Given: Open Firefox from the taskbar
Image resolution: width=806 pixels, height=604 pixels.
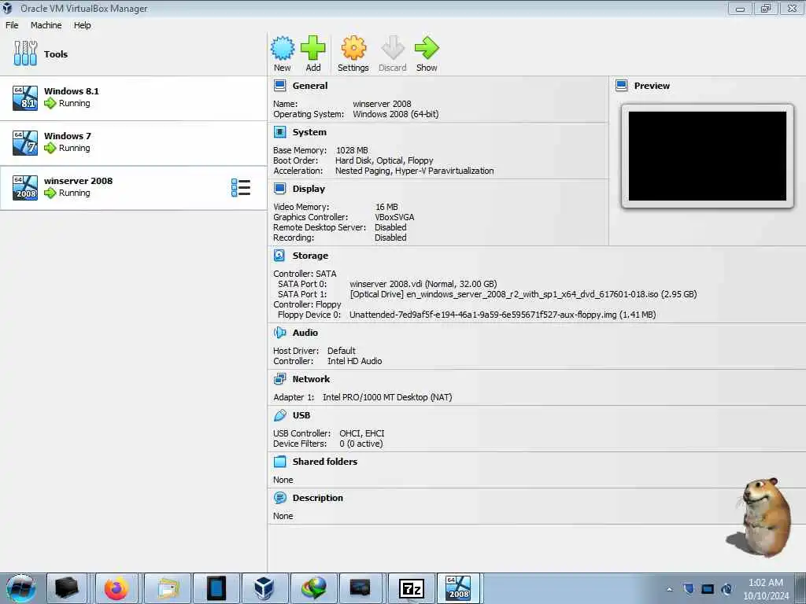Looking at the screenshot, I should pos(116,588).
